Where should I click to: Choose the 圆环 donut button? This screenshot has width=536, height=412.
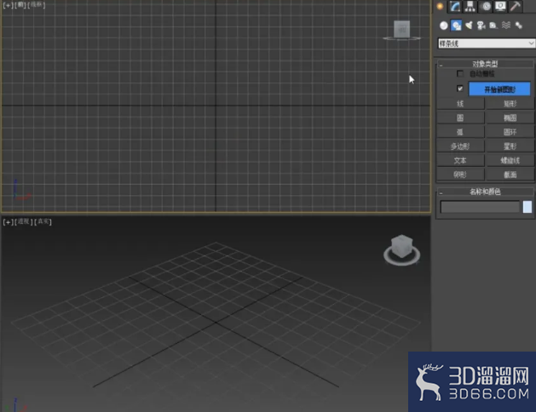pyautogui.click(x=510, y=132)
